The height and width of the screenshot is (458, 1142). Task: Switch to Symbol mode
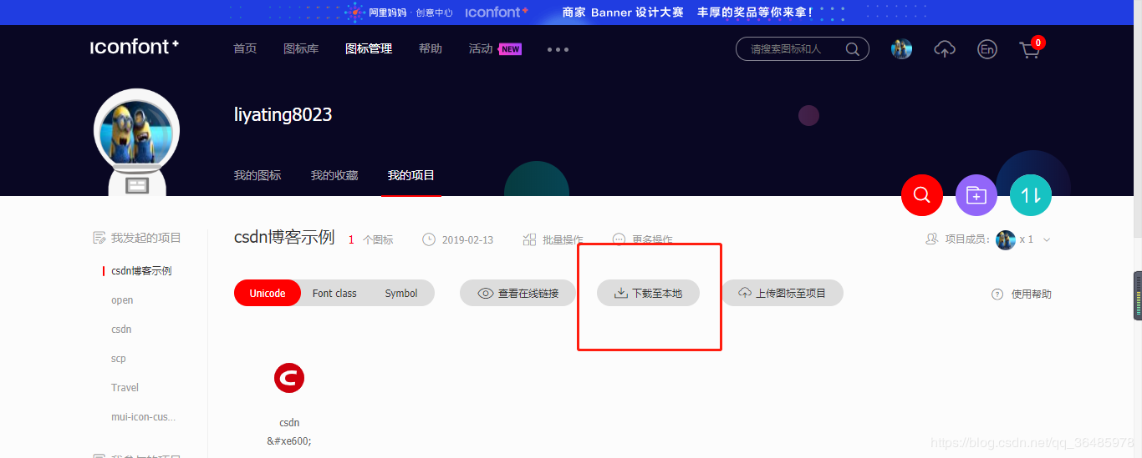pyautogui.click(x=401, y=293)
